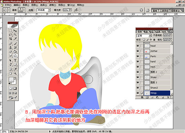
Task: Switch to the 路径 (Paths) tab
Action: pyautogui.click(x=151, y=32)
